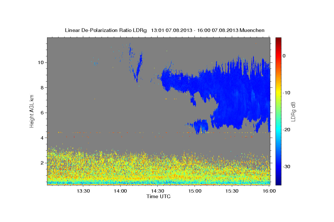Click the '16:00' time axis label

(269, 191)
